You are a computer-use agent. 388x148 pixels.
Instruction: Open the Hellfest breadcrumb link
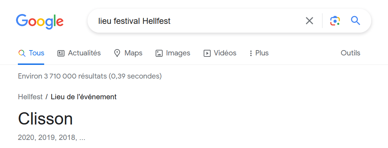click(30, 97)
